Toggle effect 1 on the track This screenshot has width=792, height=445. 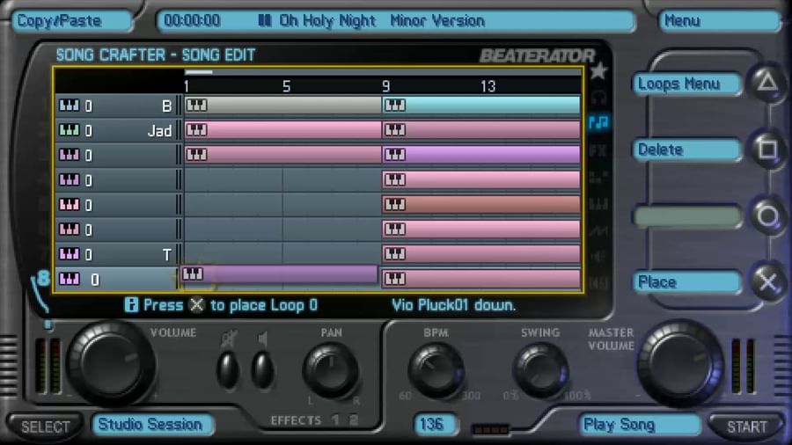point(335,419)
